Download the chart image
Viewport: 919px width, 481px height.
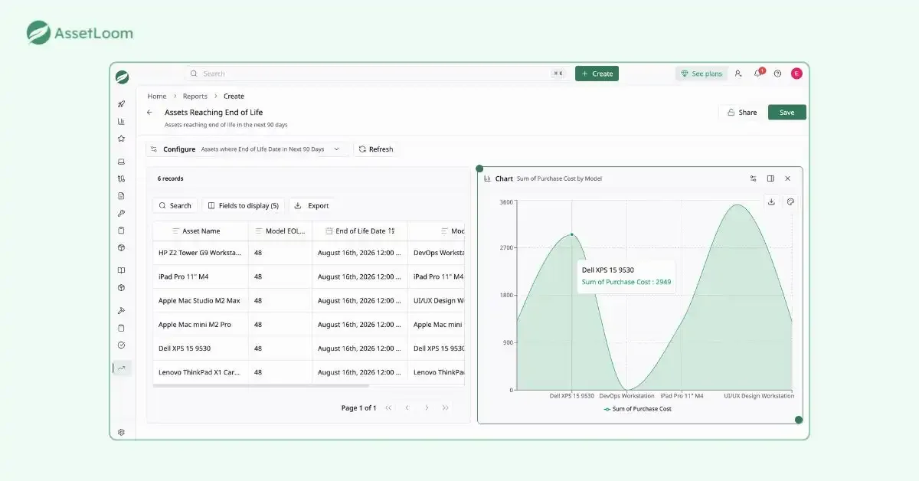pyautogui.click(x=771, y=202)
